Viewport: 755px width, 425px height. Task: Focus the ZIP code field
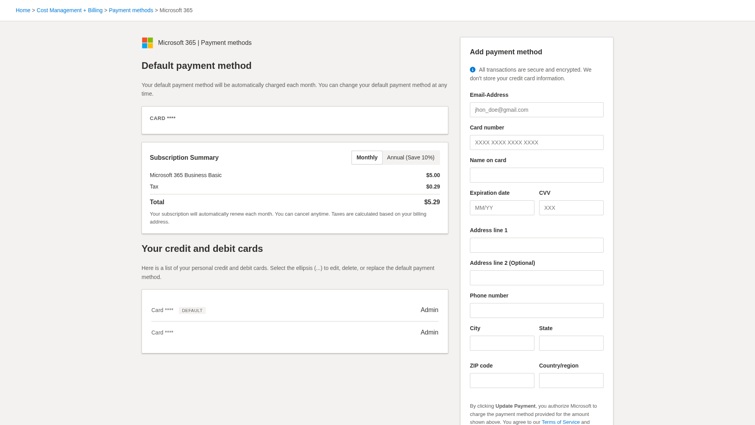[x=502, y=381]
